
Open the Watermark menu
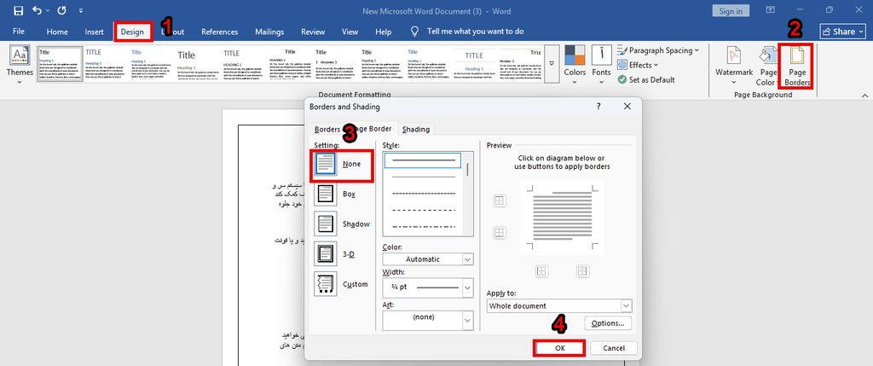coord(734,66)
